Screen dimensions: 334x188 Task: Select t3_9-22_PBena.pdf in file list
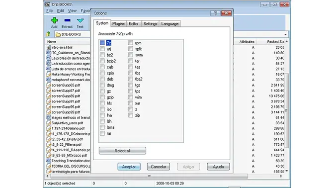[x=67, y=145]
